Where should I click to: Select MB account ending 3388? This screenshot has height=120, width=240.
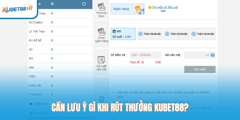coord(123,34)
